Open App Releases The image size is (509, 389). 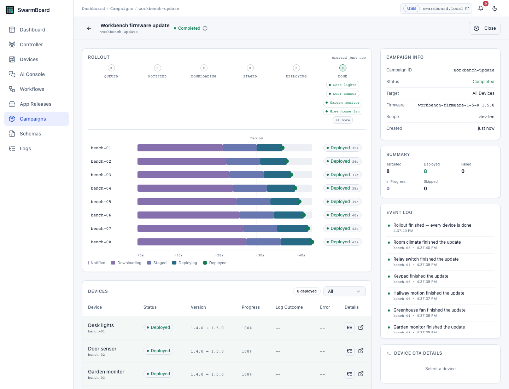pyautogui.click(x=36, y=104)
